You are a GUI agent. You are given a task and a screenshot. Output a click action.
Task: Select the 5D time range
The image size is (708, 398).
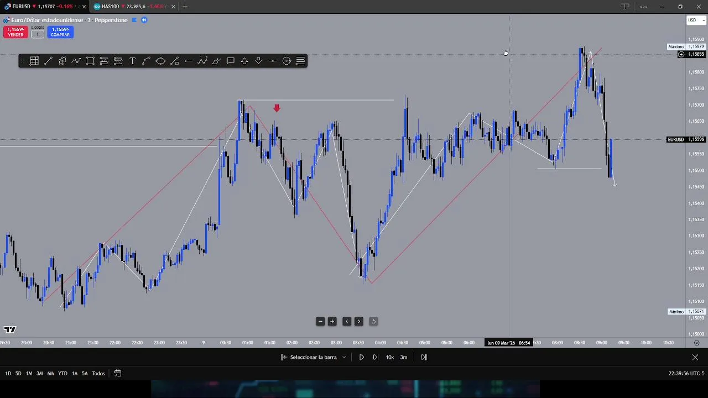point(18,374)
